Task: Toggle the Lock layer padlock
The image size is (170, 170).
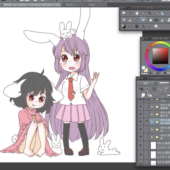Action: click(154, 89)
